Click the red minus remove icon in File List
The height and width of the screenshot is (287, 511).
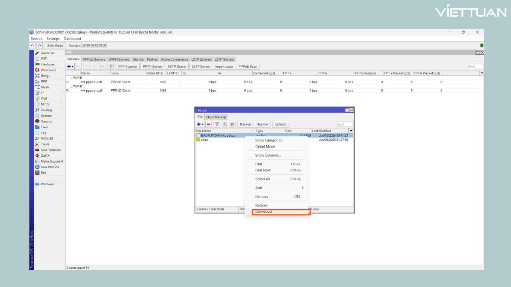coord(209,124)
